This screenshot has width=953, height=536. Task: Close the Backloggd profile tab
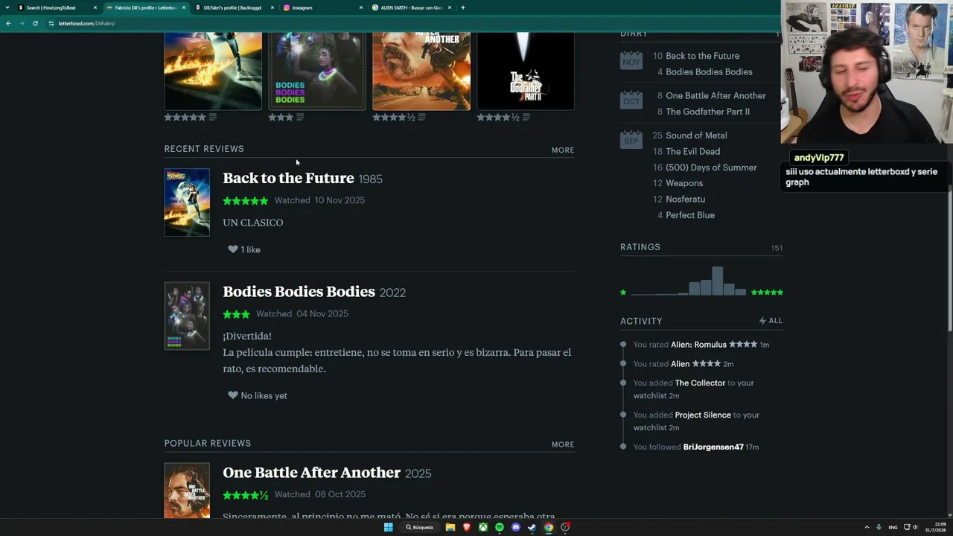click(272, 7)
